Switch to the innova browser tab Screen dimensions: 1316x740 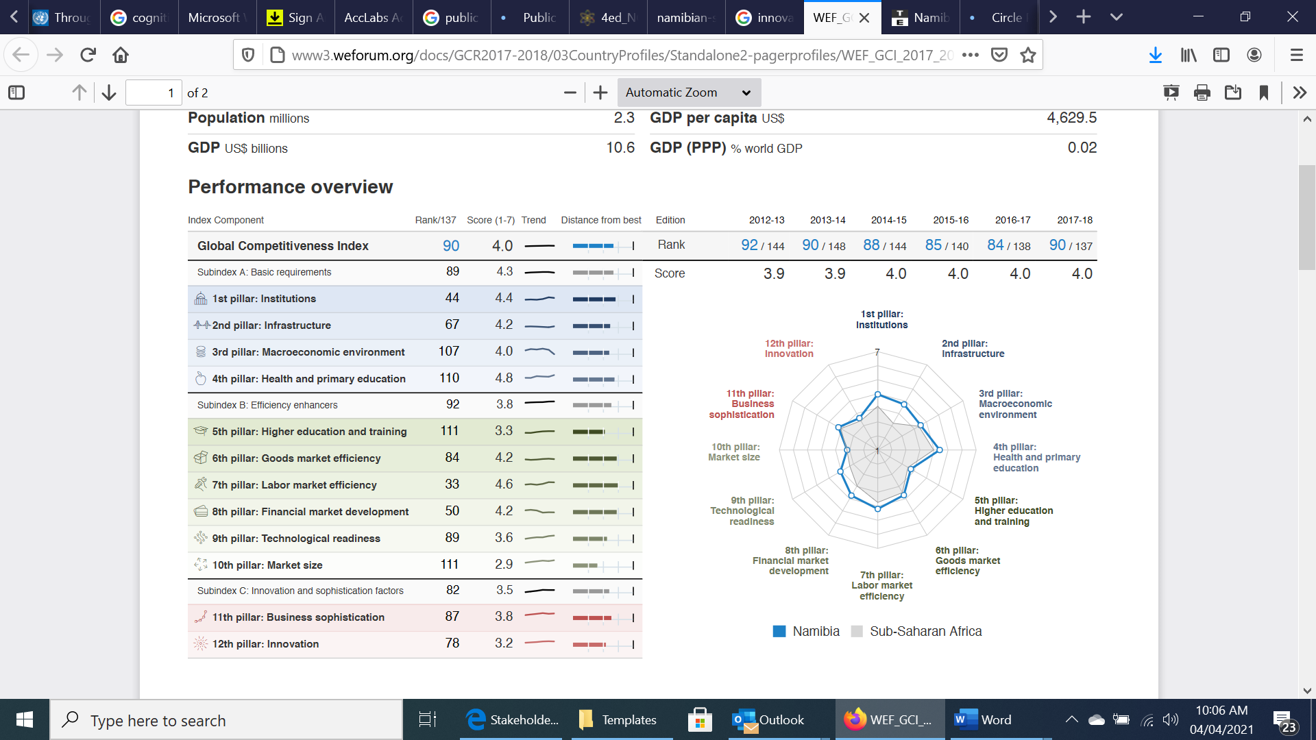(x=764, y=17)
